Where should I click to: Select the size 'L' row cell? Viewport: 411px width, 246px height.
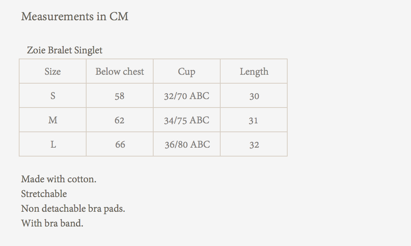tap(53, 144)
